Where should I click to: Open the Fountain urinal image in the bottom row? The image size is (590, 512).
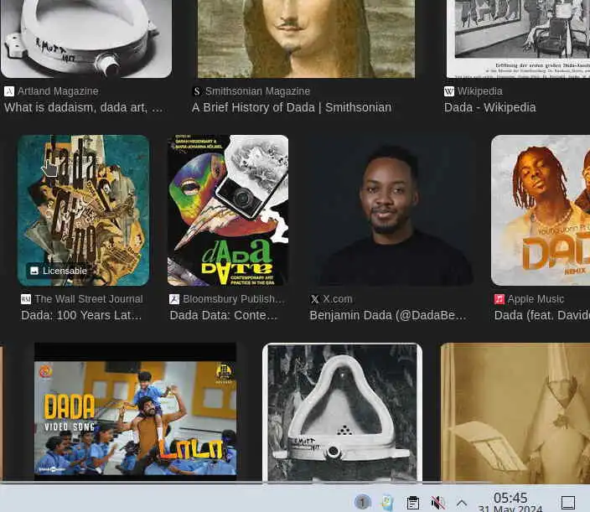point(342,412)
